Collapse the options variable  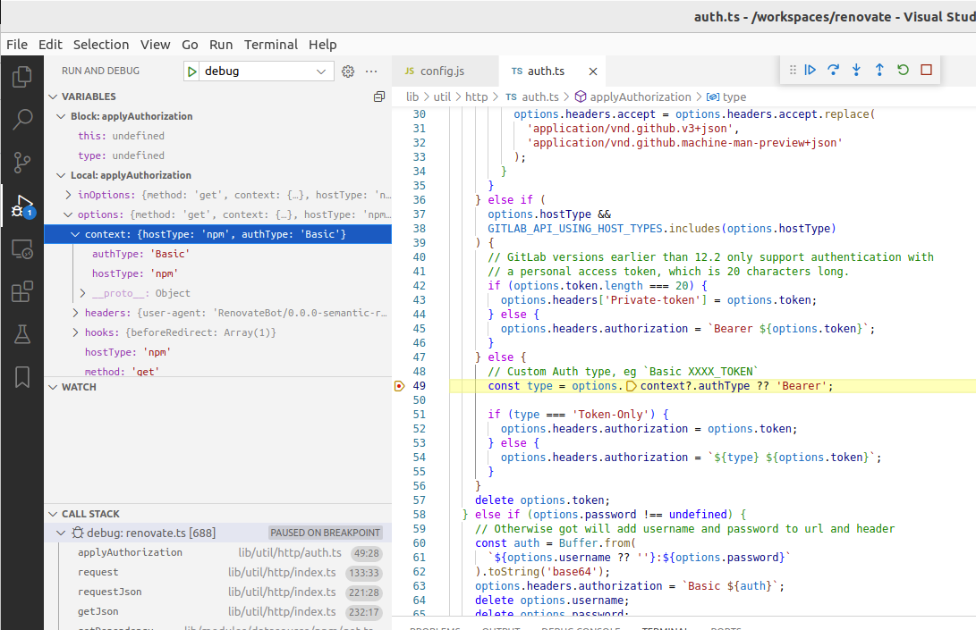69,214
